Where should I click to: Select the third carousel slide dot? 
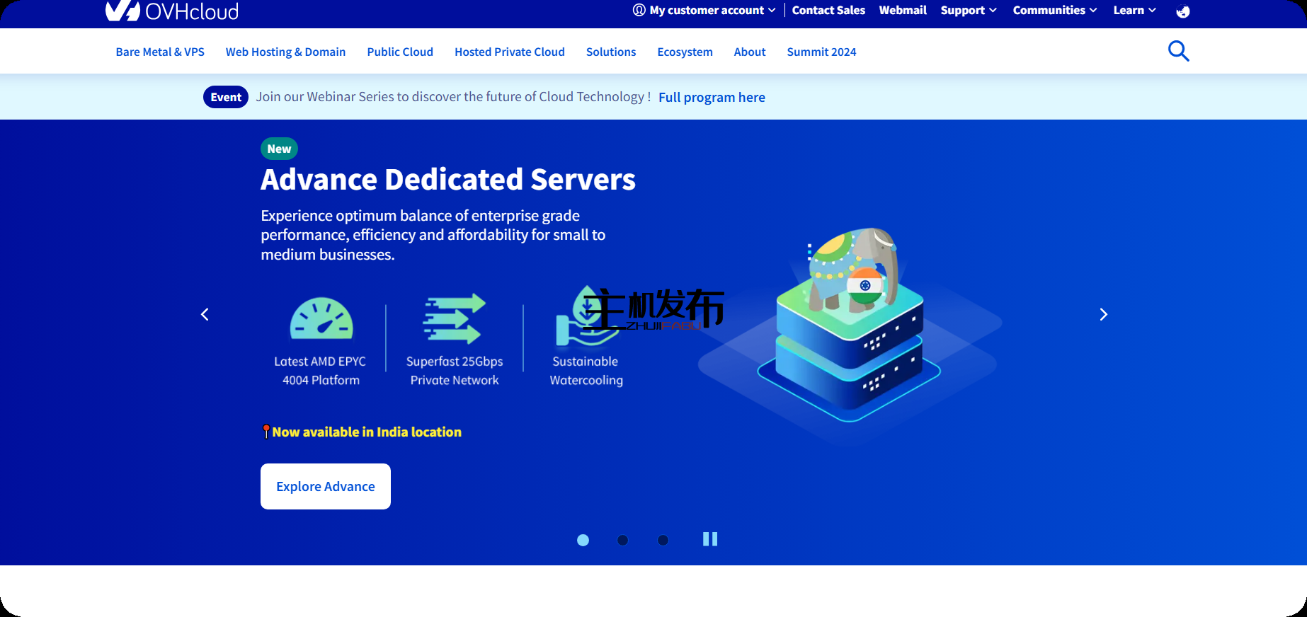(663, 540)
